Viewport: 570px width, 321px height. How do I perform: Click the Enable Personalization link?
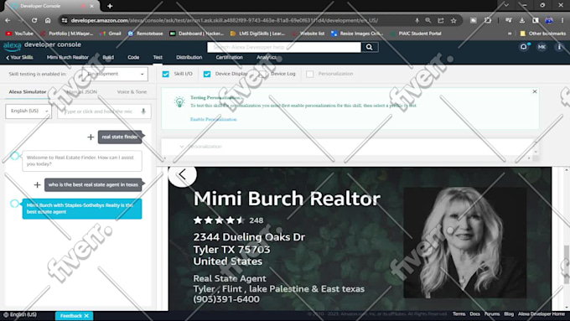(x=214, y=119)
